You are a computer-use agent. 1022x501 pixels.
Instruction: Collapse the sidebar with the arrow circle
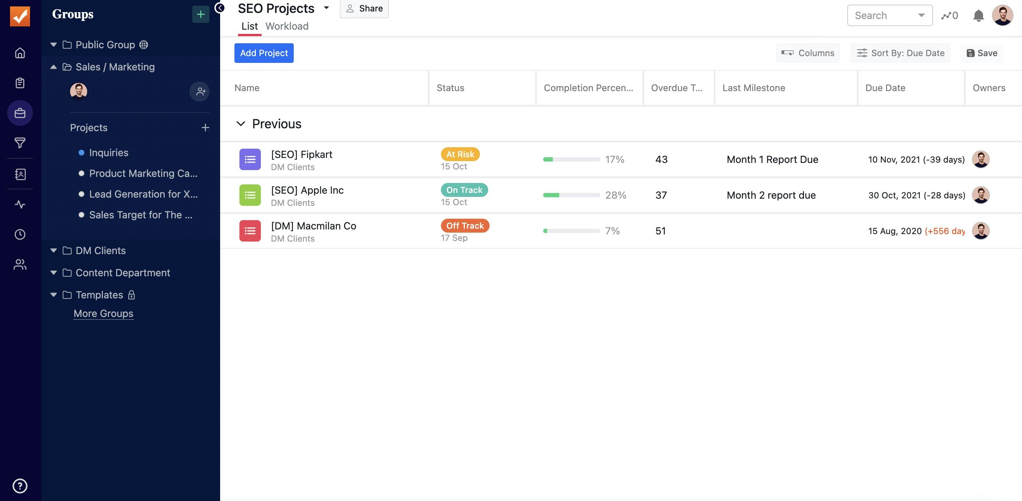click(x=219, y=8)
